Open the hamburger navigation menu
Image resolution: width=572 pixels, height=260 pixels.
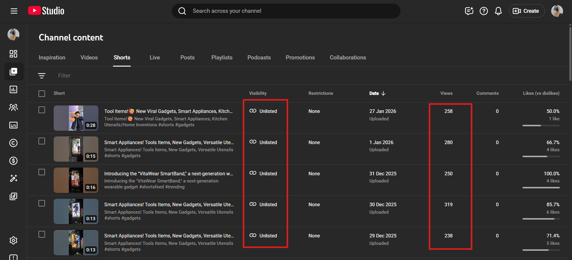(x=14, y=11)
